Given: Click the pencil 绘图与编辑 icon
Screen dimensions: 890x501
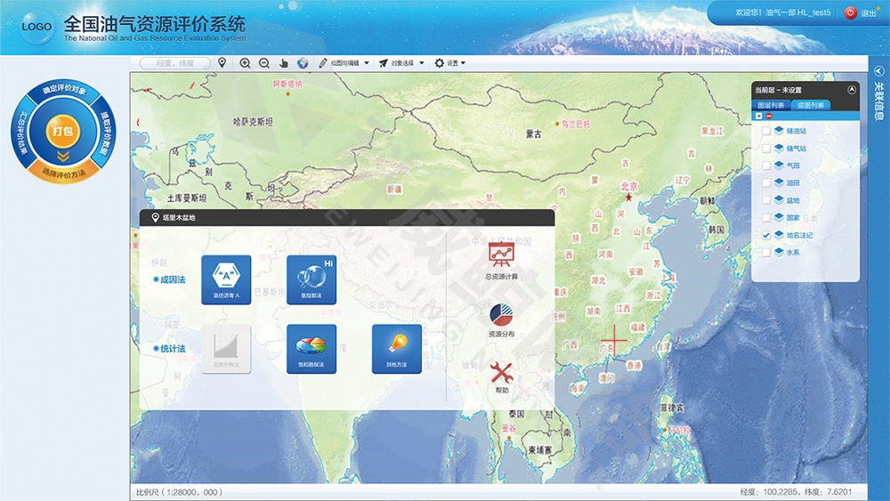Looking at the screenshot, I should click(x=323, y=62).
